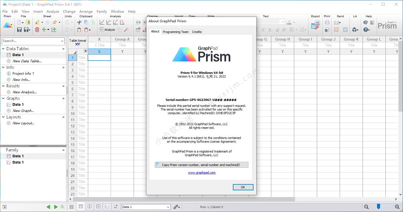Click the Open file icon with green arrow

(x=28, y=22)
